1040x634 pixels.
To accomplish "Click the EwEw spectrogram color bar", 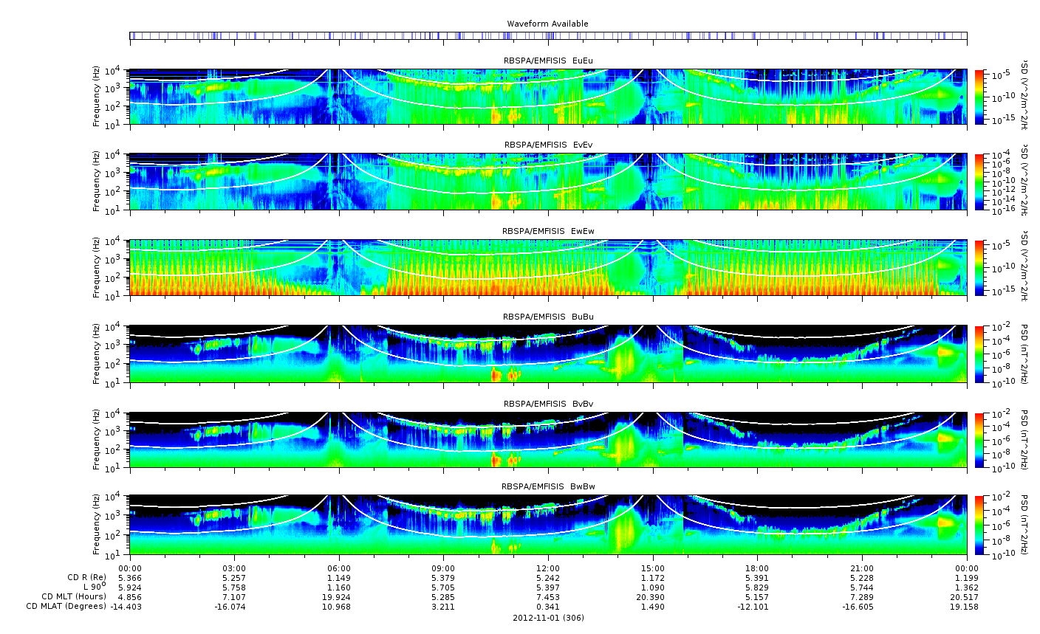I will [x=979, y=267].
